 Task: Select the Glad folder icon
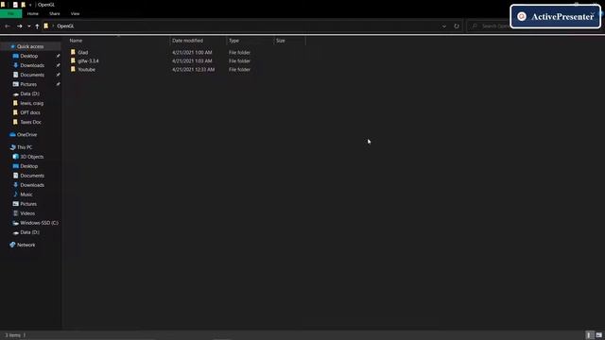(73, 52)
